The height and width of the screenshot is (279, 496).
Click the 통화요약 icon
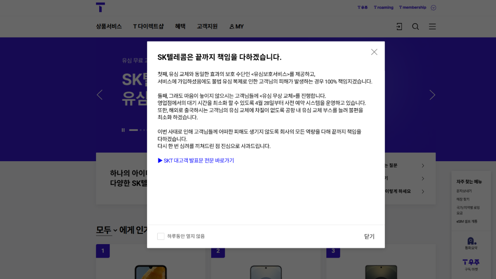471,243
